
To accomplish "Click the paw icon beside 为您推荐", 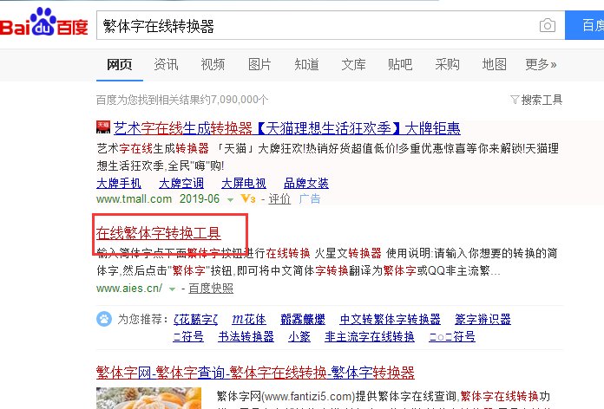I will click(x=103, y=319).
